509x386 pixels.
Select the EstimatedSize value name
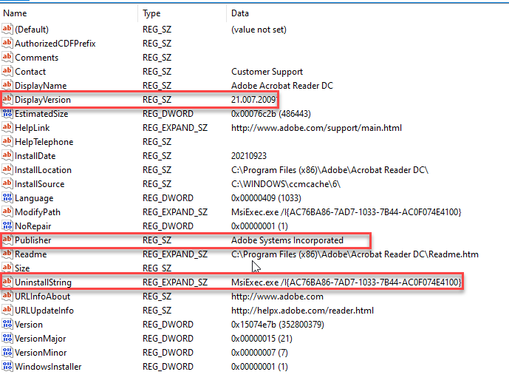pos(41,114)
